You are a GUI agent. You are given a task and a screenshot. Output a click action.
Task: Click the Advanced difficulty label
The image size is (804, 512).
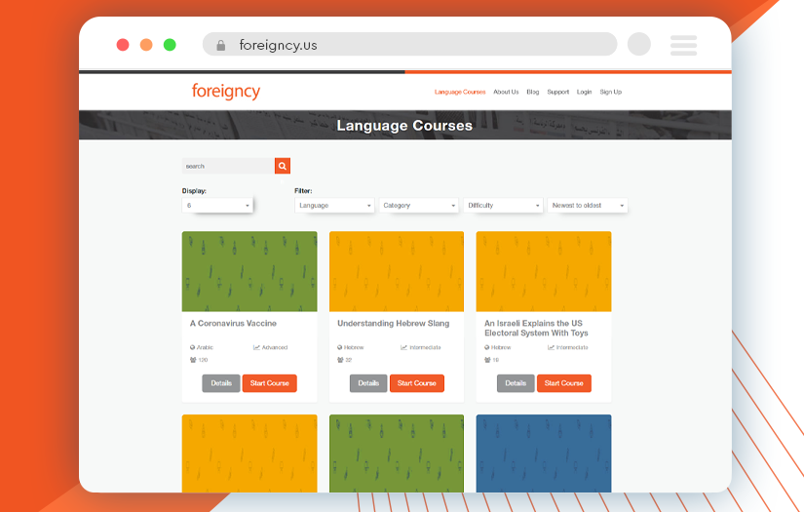(275, 347)
